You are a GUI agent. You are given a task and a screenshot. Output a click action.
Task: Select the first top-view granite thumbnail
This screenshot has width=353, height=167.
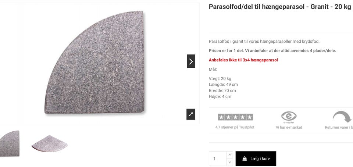(10, 143)
